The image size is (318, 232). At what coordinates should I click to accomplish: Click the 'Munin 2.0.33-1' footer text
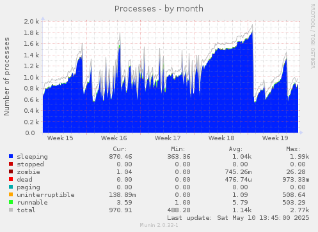[x=159, y=225]
